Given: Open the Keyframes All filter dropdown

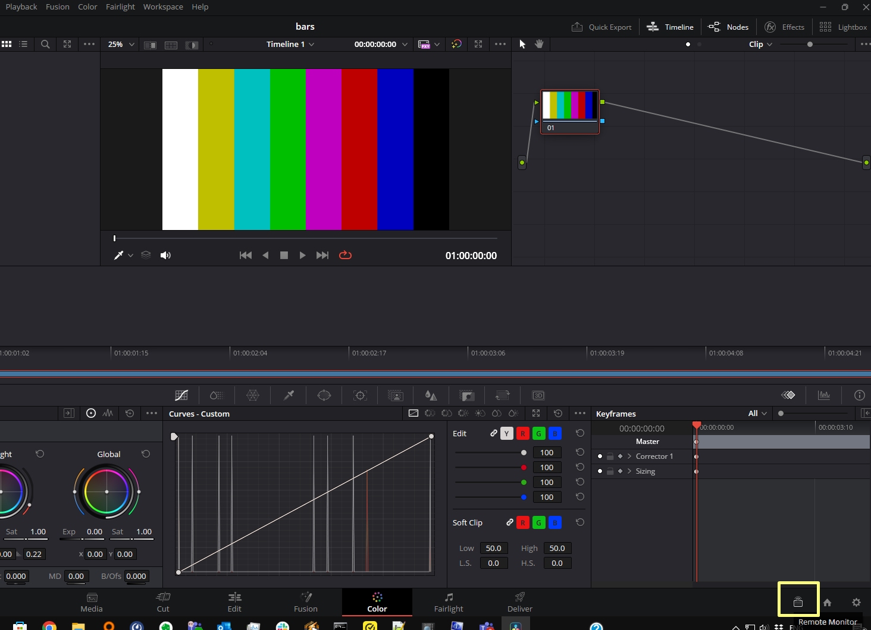Looking at the screenshot, I should pyautogui.click(x=757, y=413).
